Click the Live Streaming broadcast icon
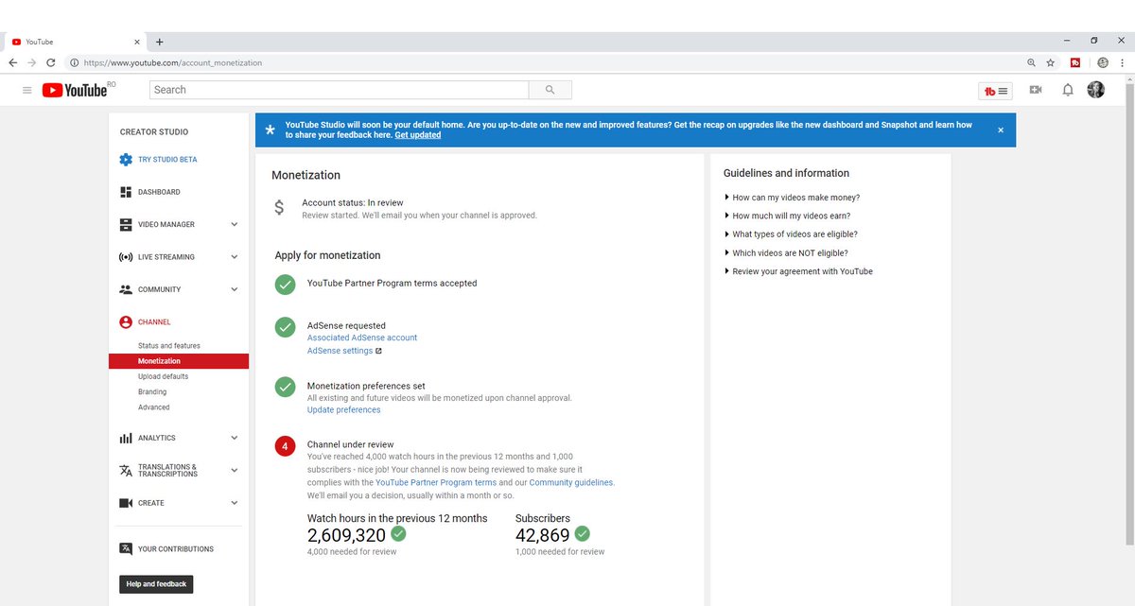 point(126,257)
